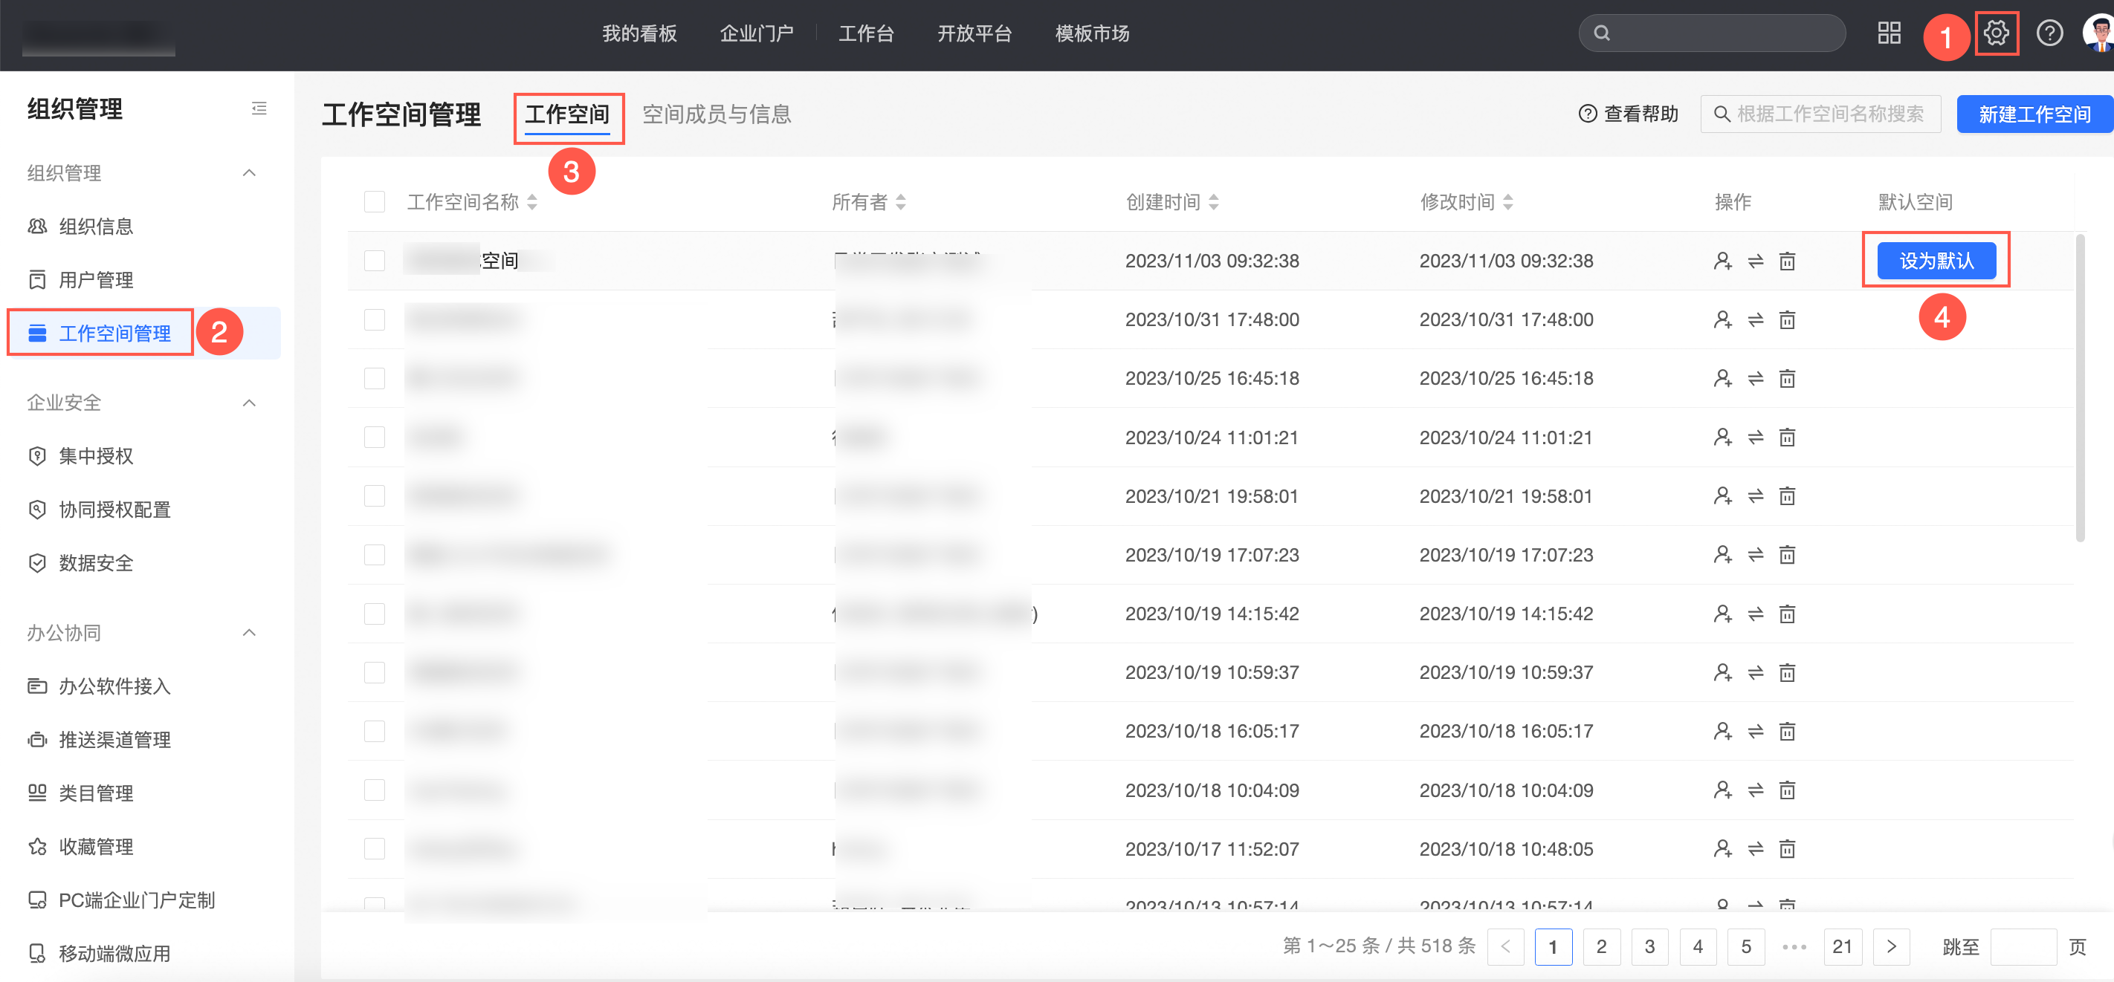The width and height of the screenshot is (2114, 982).
Task: Delete the workspace created 2023/10/25 16:45:18
Action: click(x=1788, y=378)
